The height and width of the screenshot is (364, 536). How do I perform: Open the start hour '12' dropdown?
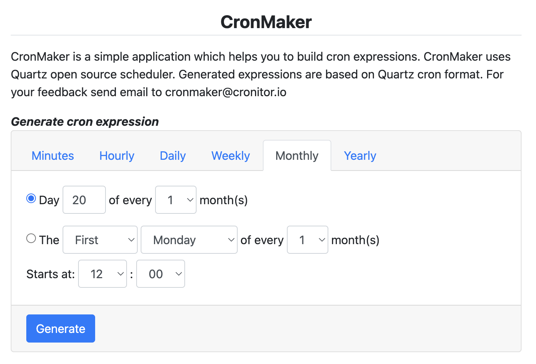103,274
